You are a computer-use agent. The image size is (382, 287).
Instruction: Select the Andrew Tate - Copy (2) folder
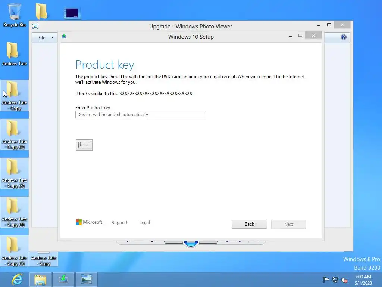pyautogui.click(x=15, y=135)
